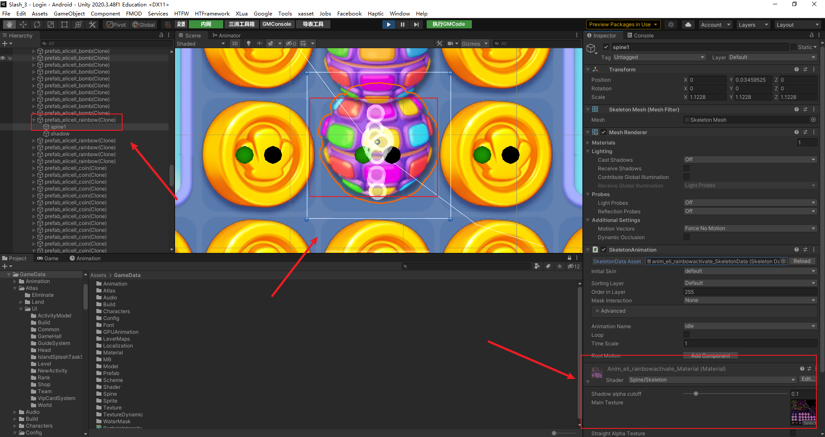Toggle scene effects icon

[271, 43]
